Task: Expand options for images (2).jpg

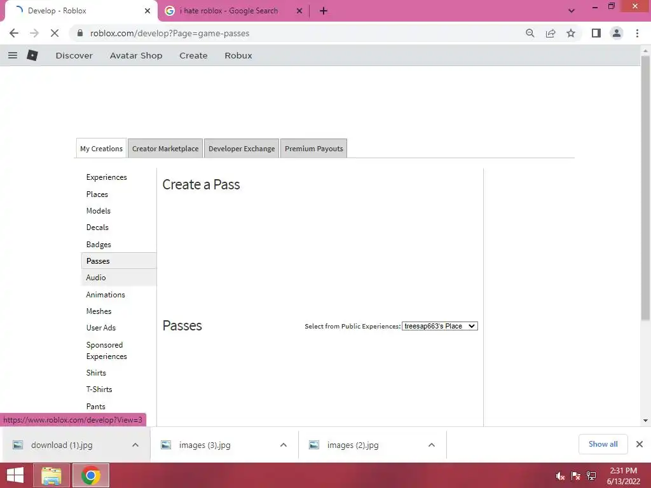Action: [x=432, y=445]
